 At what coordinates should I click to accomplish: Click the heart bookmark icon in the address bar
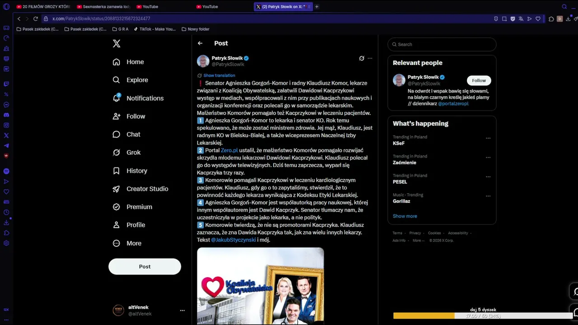click(538, 19)
